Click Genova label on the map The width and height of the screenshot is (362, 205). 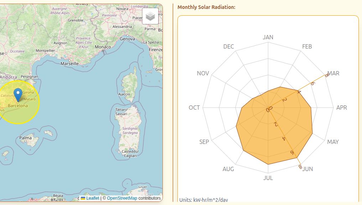tap(127, 39)
